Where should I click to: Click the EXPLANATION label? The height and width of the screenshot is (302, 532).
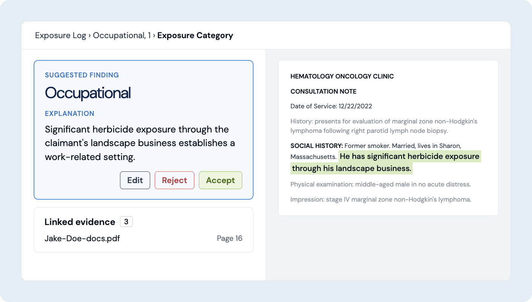(69, 114)
